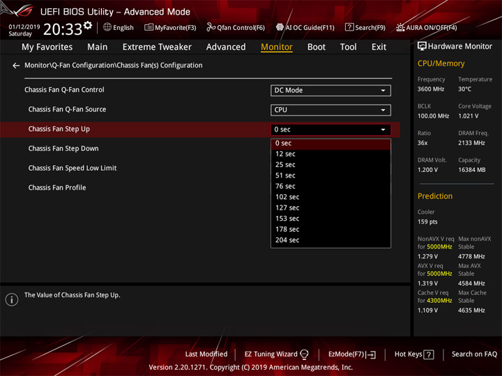Image resolution: width=502 pixels, height=376 pixels.
Task: Select Chassis Fan Step Up row label
Action: 59,130
